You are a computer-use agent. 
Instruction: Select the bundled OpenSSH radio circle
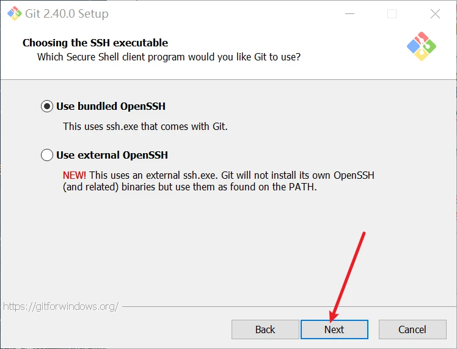coord(47,106)
